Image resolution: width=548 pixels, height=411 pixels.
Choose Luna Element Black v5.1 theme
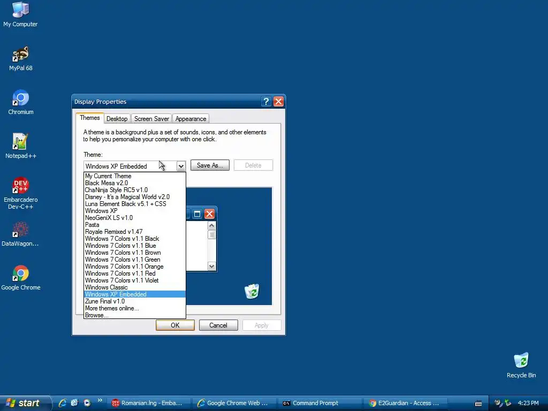pyautogui.click(x=134, y=204)
